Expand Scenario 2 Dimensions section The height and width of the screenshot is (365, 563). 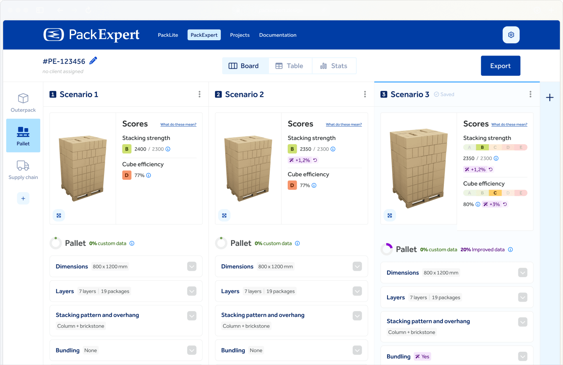click(357, 267)
